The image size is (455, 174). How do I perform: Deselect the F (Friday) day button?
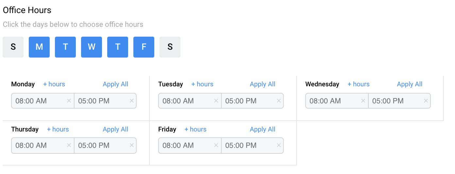tap(144, 47)
